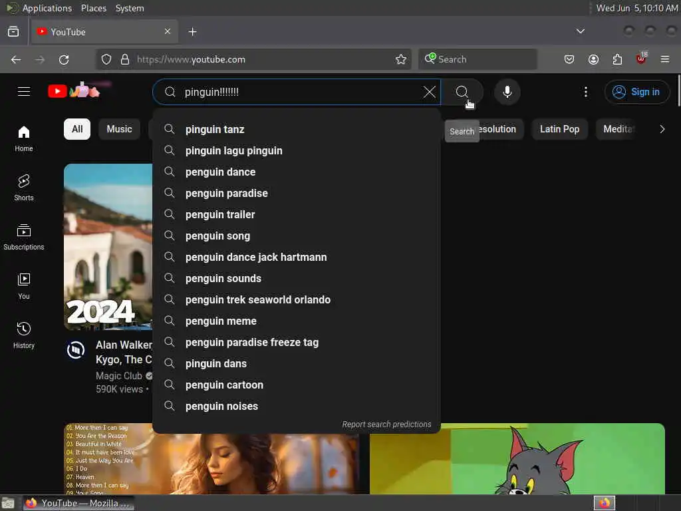Viewport: 681px width, 511px height.
Task: Select suggestion penguin trek seaworld orlando
Action: click(297, 299)
